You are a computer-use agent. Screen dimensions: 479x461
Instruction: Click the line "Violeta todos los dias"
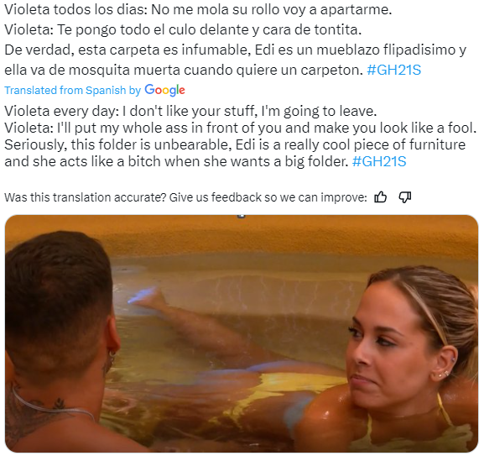tap(198, 10)
